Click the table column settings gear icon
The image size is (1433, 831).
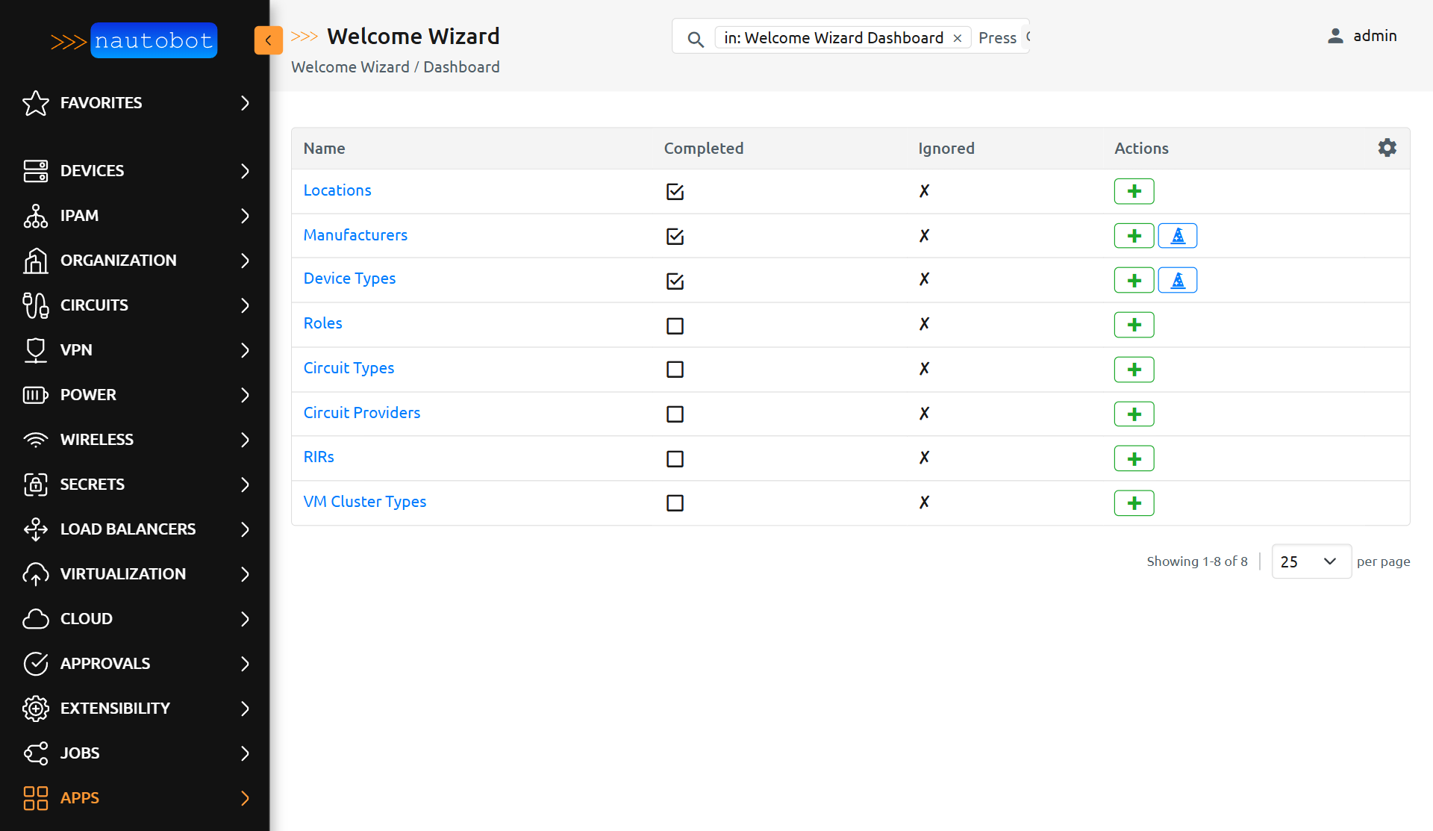(x=1387, y=148)
